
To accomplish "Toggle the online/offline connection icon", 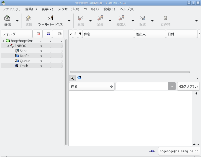I will click(152, 151).
